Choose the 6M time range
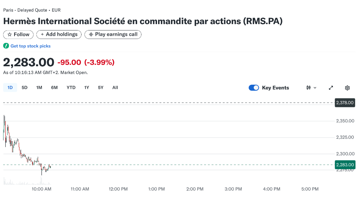Viewport: 363px width, 197px height. [x=54, y=88]
